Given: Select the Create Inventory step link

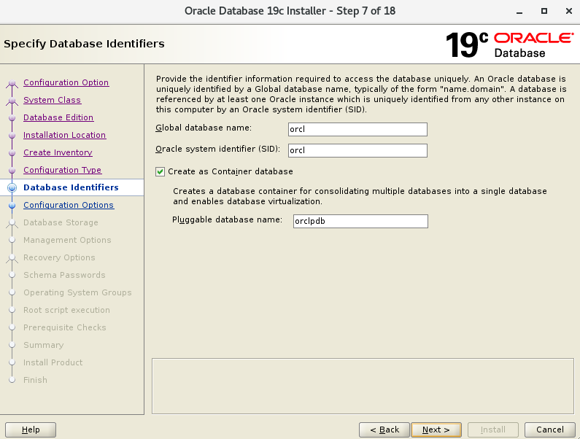Looking at the screenshot, I should click(x=58, y=152).
